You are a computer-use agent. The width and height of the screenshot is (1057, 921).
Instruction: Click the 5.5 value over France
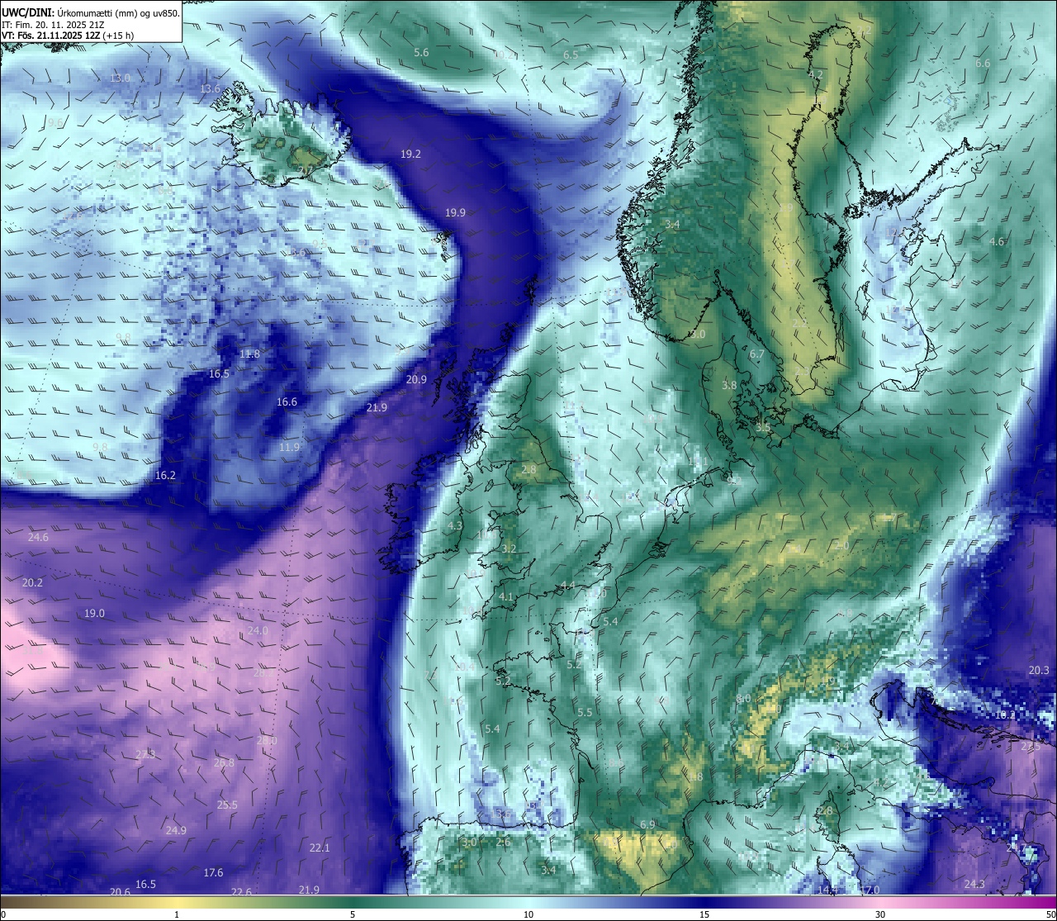585,713
